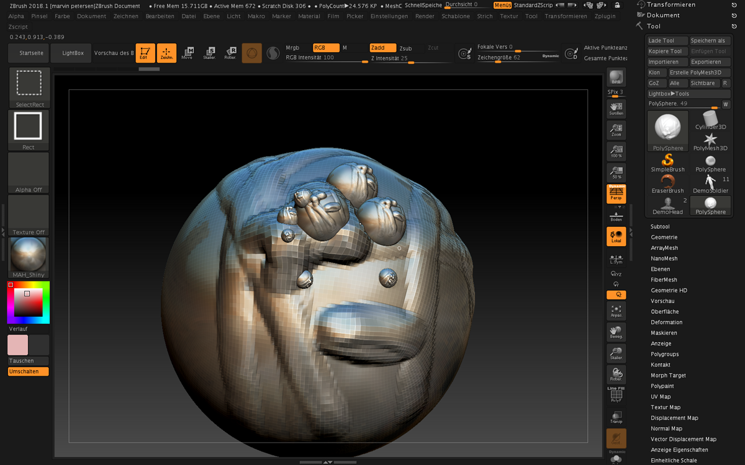Screen dimensions: 745x465
Task: Open LightBox
Action: 71,53
